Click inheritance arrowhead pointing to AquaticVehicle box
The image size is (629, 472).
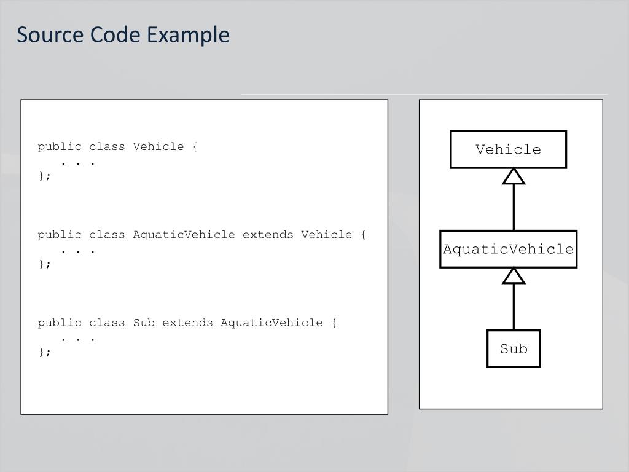tap(514, 276)
